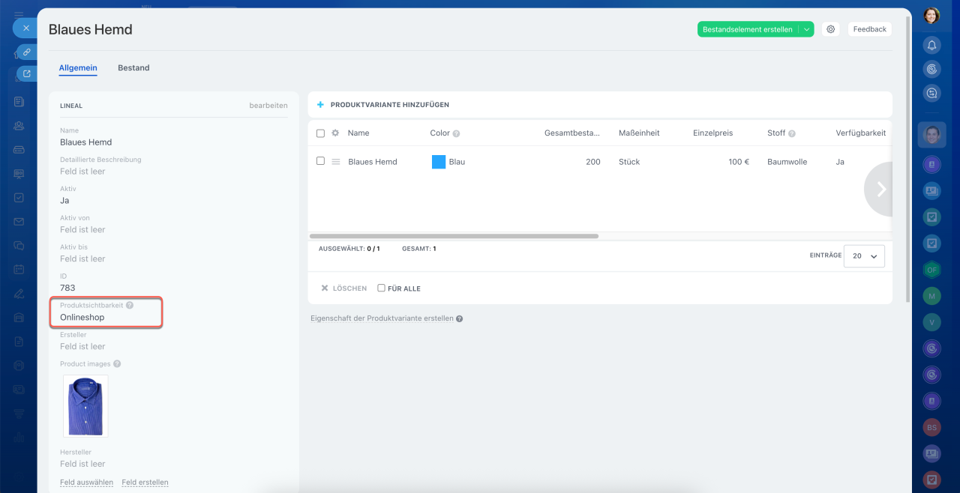Viewport: 960px width, 493px height.
Task: Open the Einträge 20 page size dropdown
Action: click(864, 256)
